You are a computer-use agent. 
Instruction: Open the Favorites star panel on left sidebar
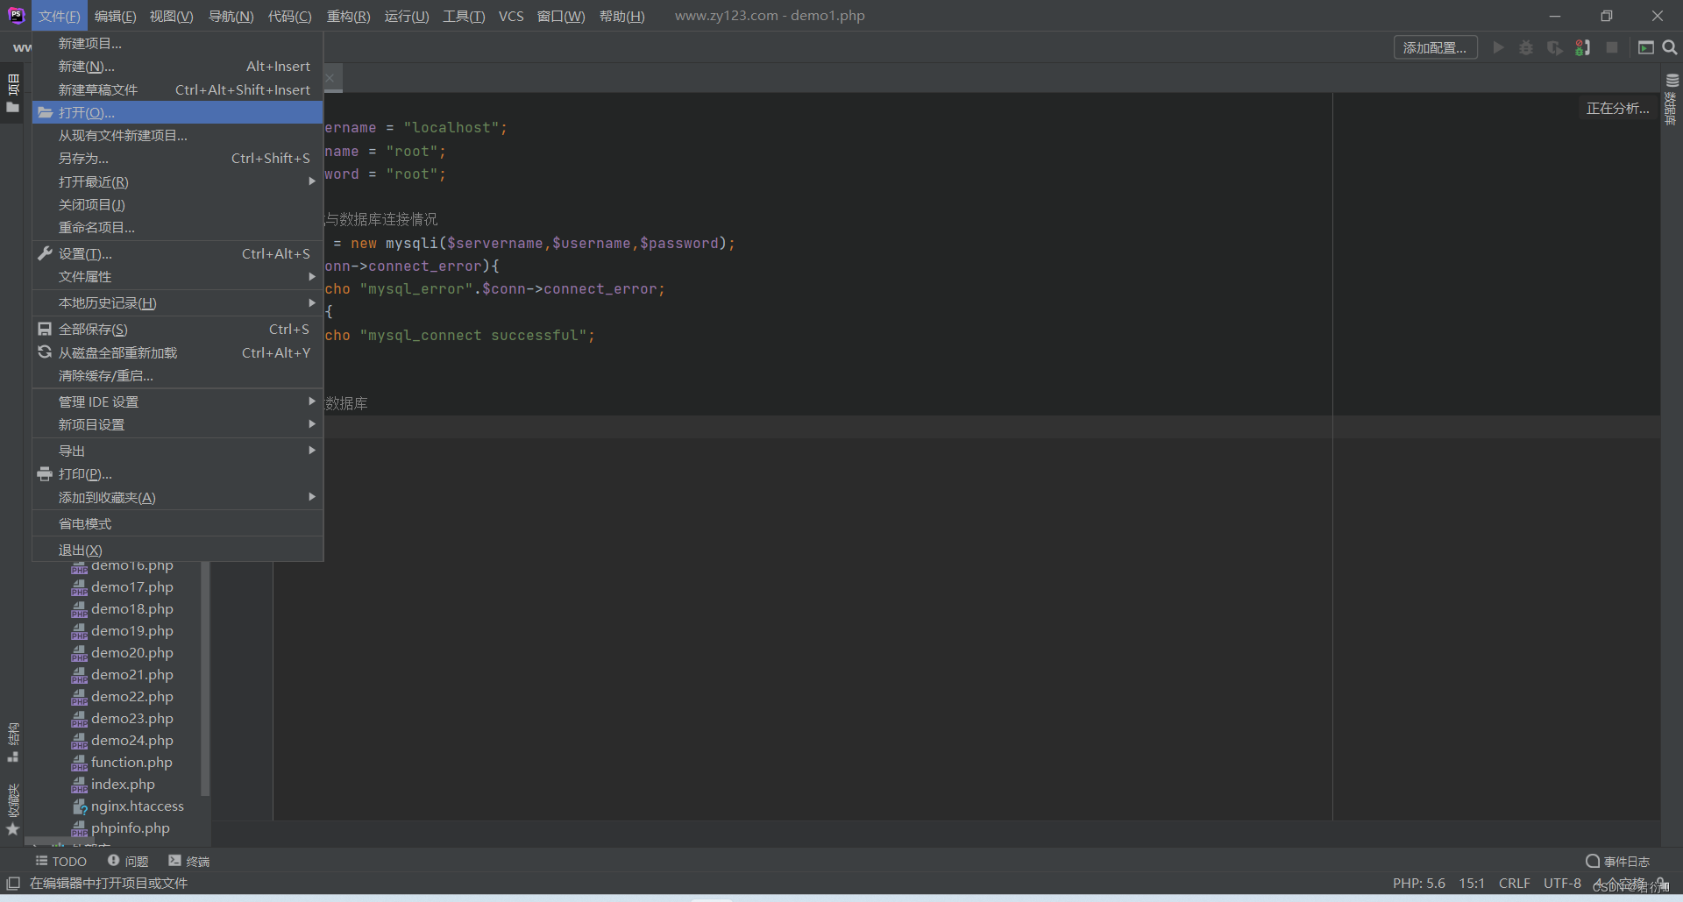point(12,809)
